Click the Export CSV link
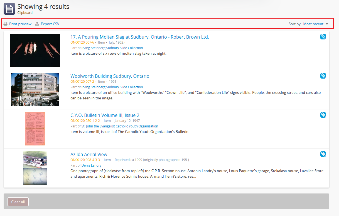Image resolution: width=339 pixels, height=216 pixels. tap(50, 24)
